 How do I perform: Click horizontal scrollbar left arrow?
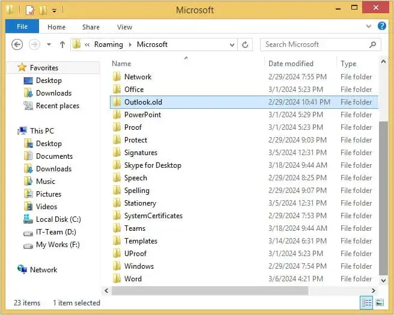coord(106,290)
